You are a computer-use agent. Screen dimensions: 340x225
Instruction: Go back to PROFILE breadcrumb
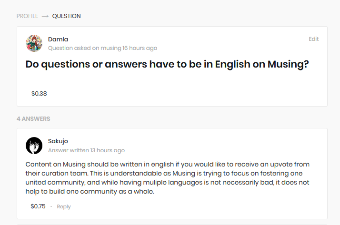point(27,16)
